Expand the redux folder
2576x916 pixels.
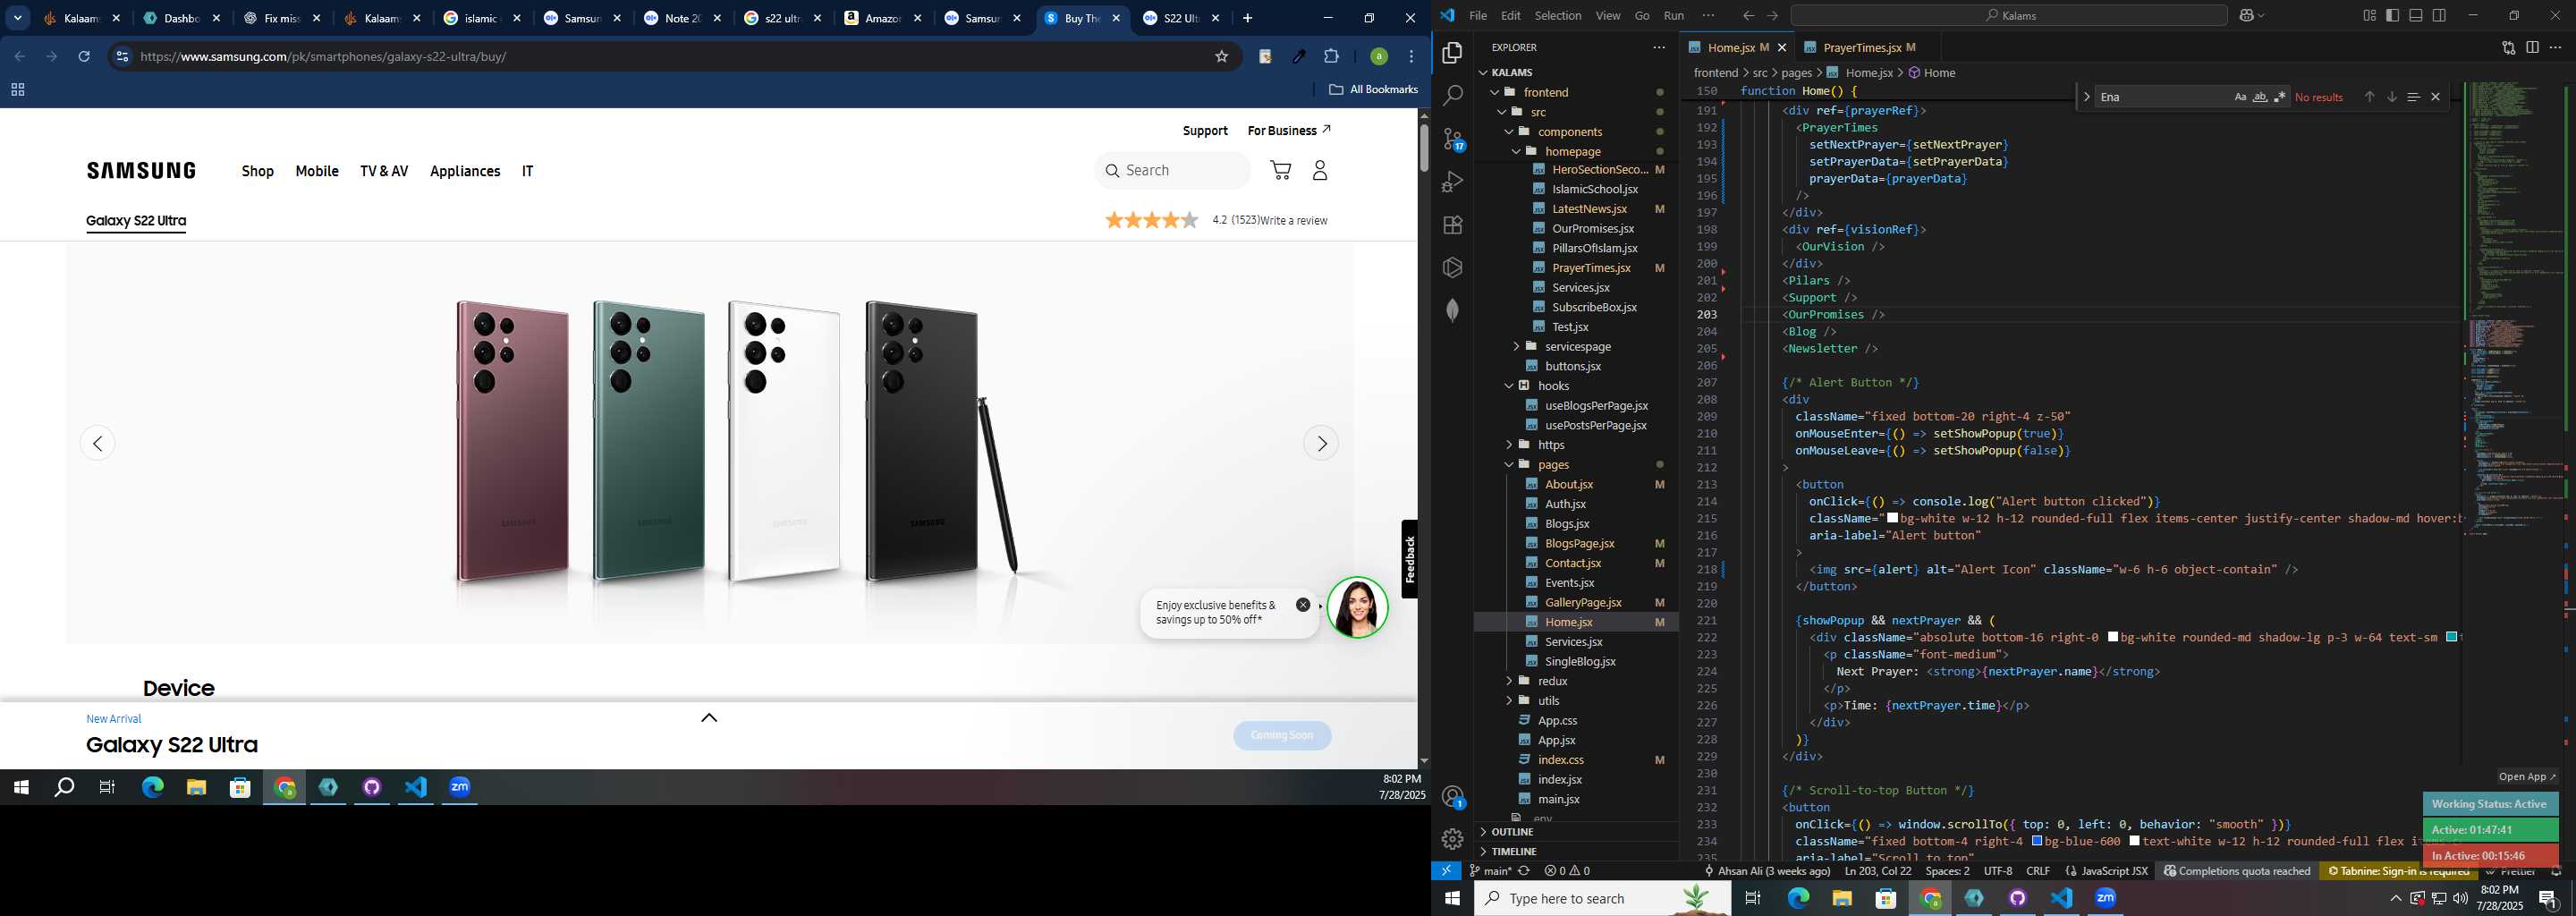point(1509,681)
